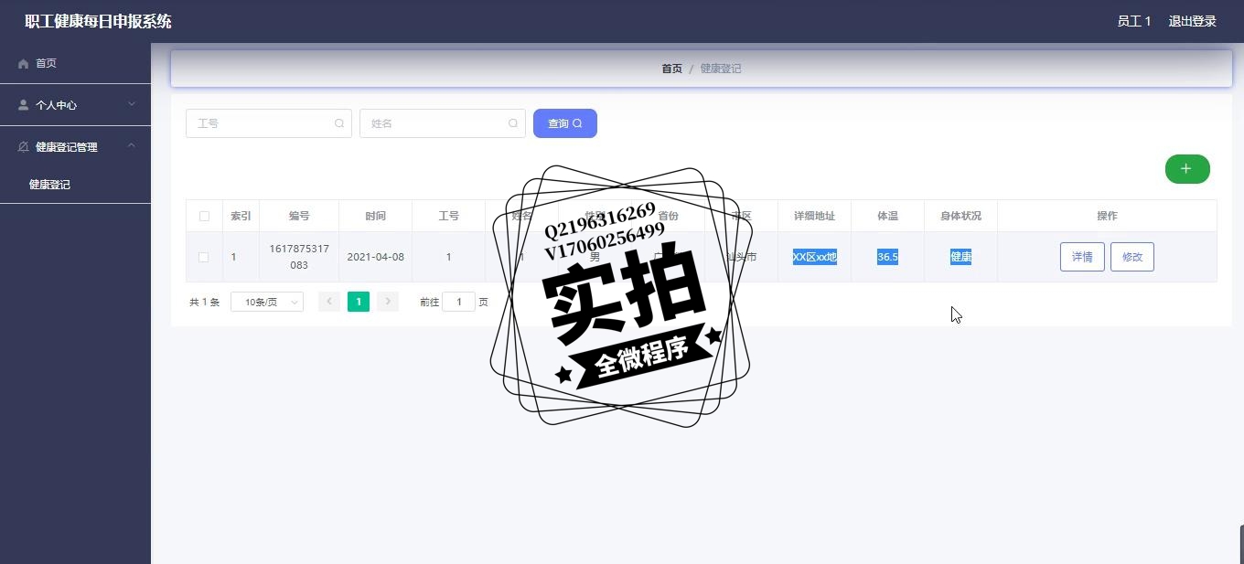Click the 员工 1 user label
This screenshot has width=1244, height=564.
(1133, 21)
